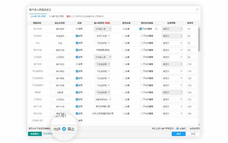
Task: Check 必填 in the row sorted 30
Action: point(124,43)
